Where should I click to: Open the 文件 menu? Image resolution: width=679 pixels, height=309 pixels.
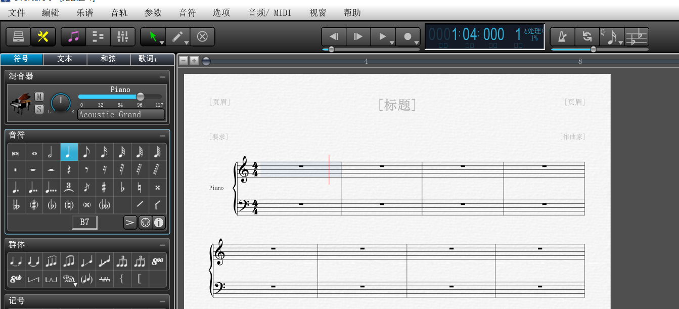pos(17,13)
